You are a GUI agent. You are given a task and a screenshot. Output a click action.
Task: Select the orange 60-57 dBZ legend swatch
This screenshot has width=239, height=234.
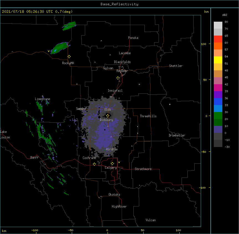coord(218,46)
